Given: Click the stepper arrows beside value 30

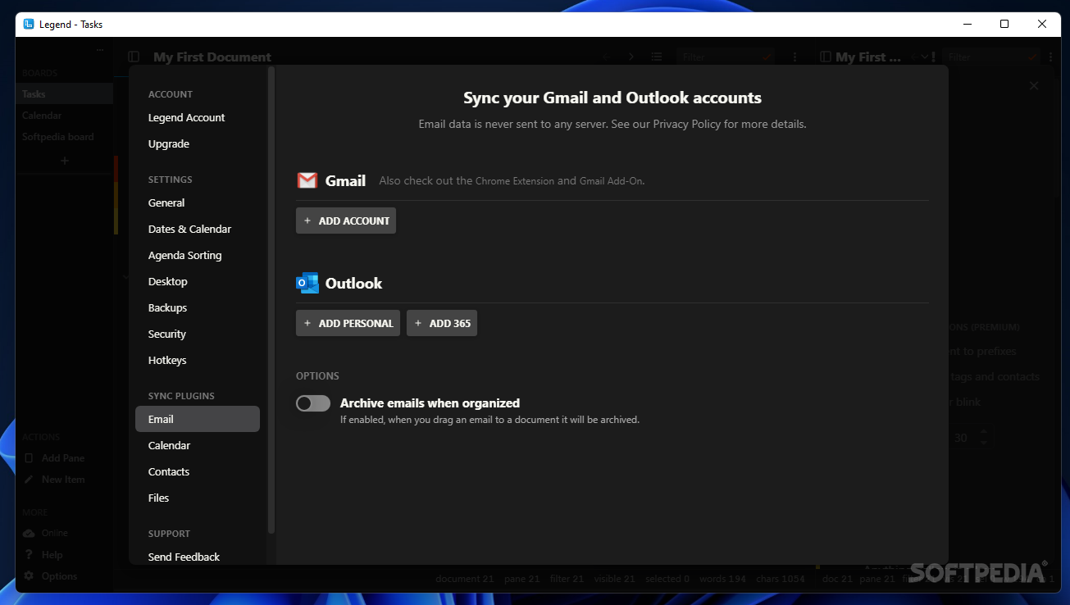Looking at the screenshot, I should pyautogui.click(x=984, y=438).
